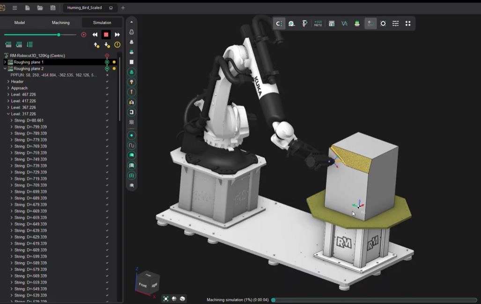The width and height of the screenshot is (481, 304).
Task: Expand the Roughing plane 1 node
Action: tap(5, 61)
